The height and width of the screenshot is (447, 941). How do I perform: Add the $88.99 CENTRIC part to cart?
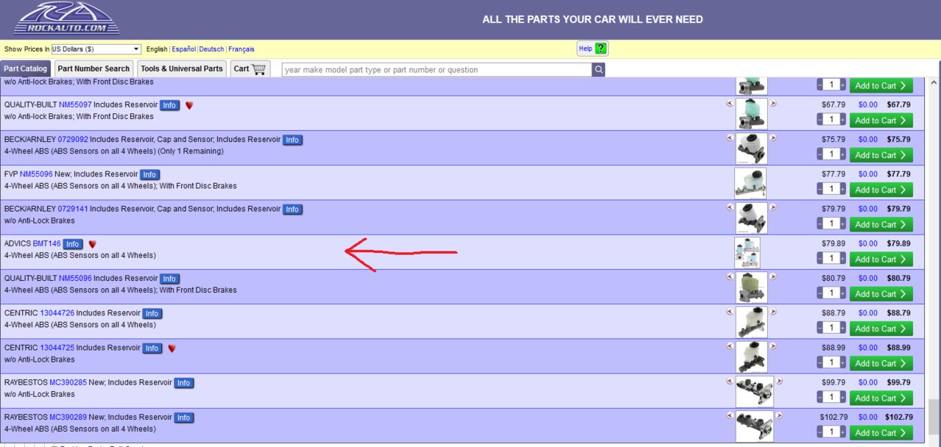(881, 363)
